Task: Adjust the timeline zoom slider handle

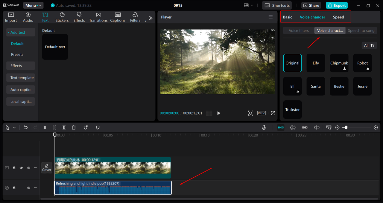Action: (x=346, y=127)
